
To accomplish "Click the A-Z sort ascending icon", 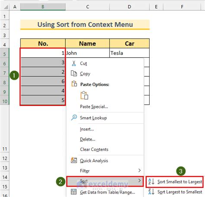I will click(151, 181).
